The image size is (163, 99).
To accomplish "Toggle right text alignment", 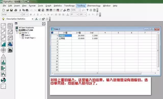I will coord(63,15).
